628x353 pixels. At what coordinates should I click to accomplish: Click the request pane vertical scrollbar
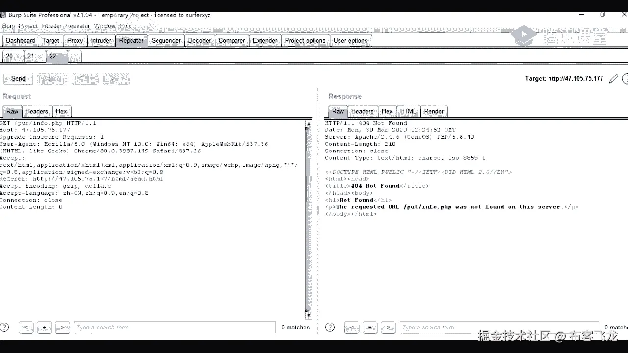[x=308, y=219]
